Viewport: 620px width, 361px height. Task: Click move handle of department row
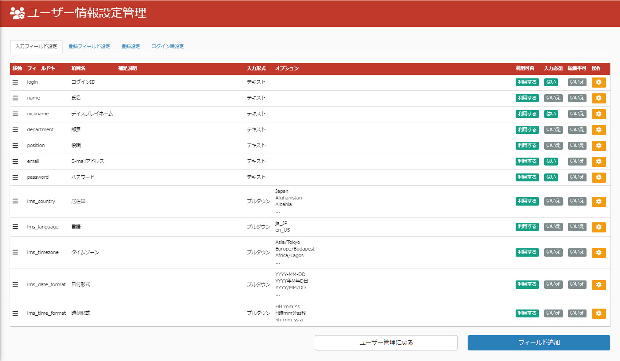coord(15,130)
